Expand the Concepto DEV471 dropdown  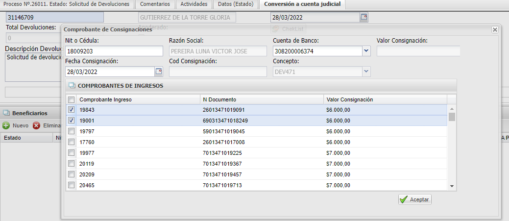click(x=366, y=72)
